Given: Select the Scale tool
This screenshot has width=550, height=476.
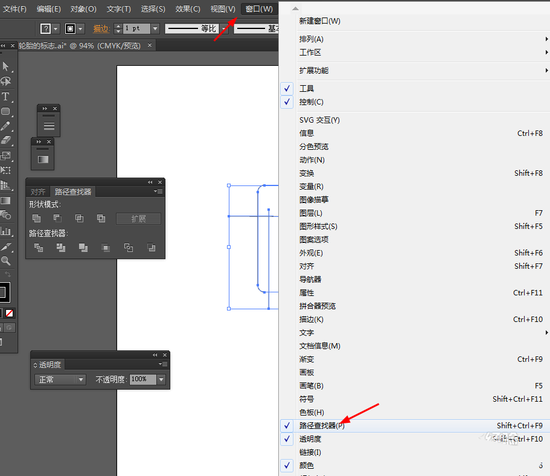Looking at the screenshot, I should (x=5, y=155).
